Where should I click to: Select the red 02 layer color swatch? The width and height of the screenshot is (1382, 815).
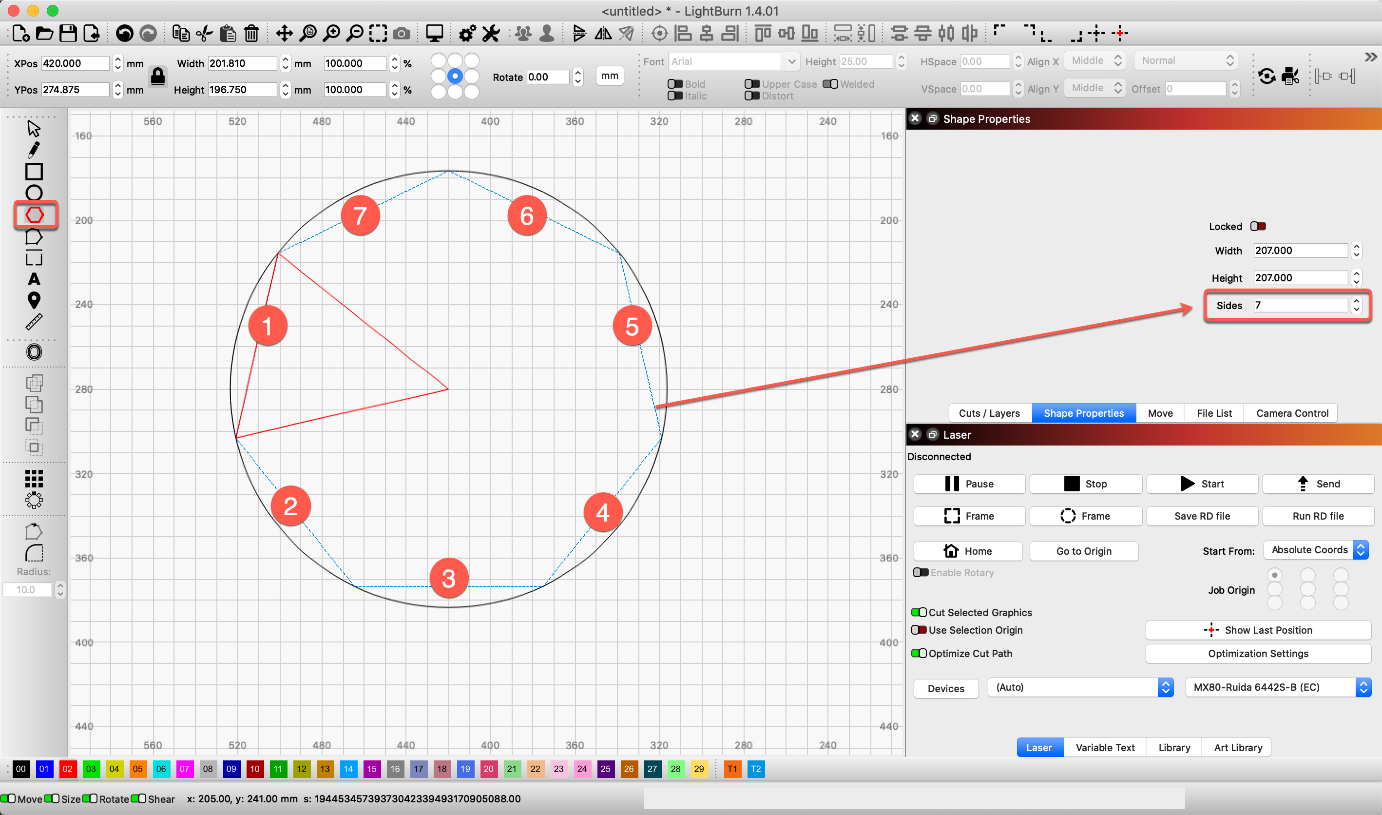pyautogui.click(x=68, y=769)
